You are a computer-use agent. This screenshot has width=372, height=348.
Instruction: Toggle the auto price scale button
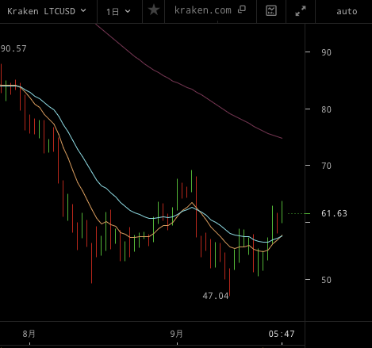(x=347, y=12)
